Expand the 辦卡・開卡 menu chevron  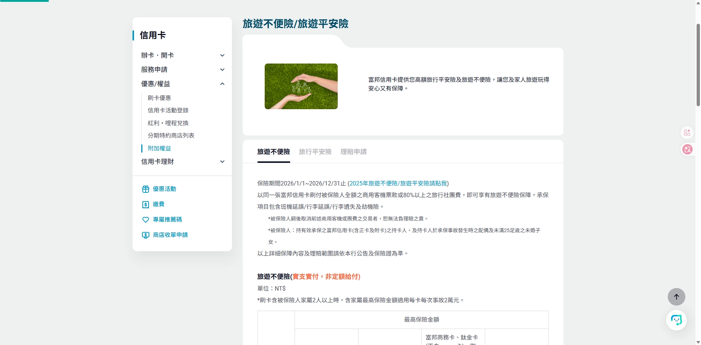coord(222,55)
